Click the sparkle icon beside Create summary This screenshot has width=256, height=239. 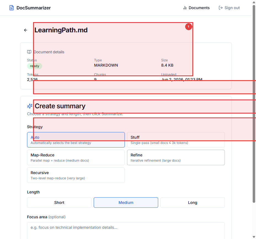click(30, 106)
